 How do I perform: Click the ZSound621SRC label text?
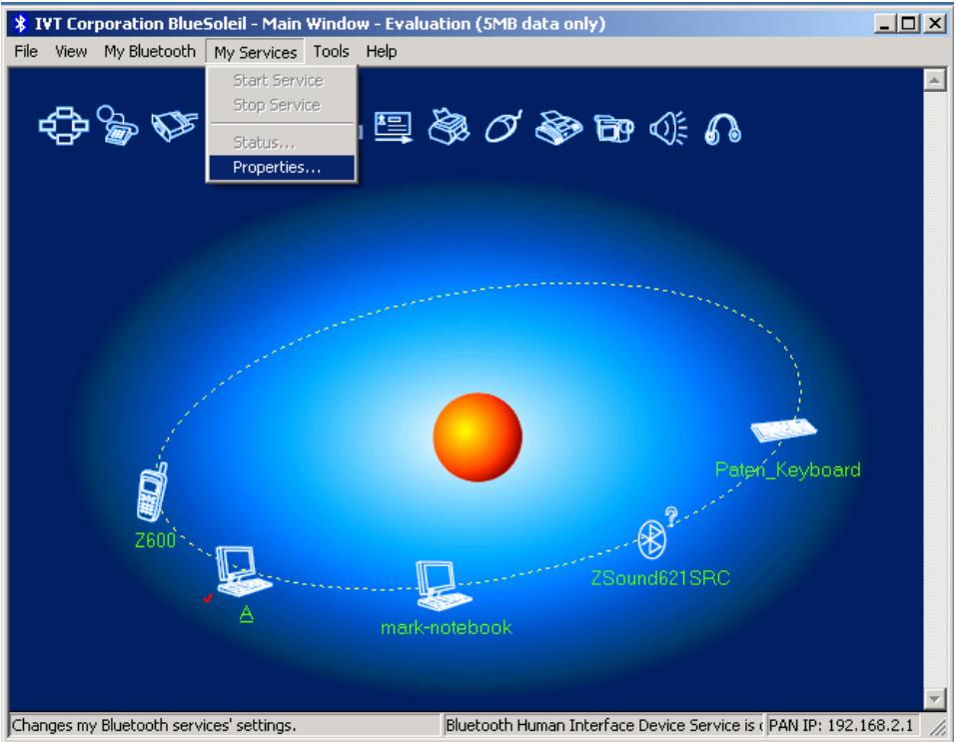click(660, 577)
